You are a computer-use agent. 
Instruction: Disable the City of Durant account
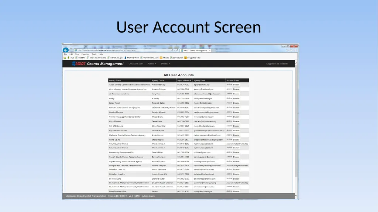236,121
